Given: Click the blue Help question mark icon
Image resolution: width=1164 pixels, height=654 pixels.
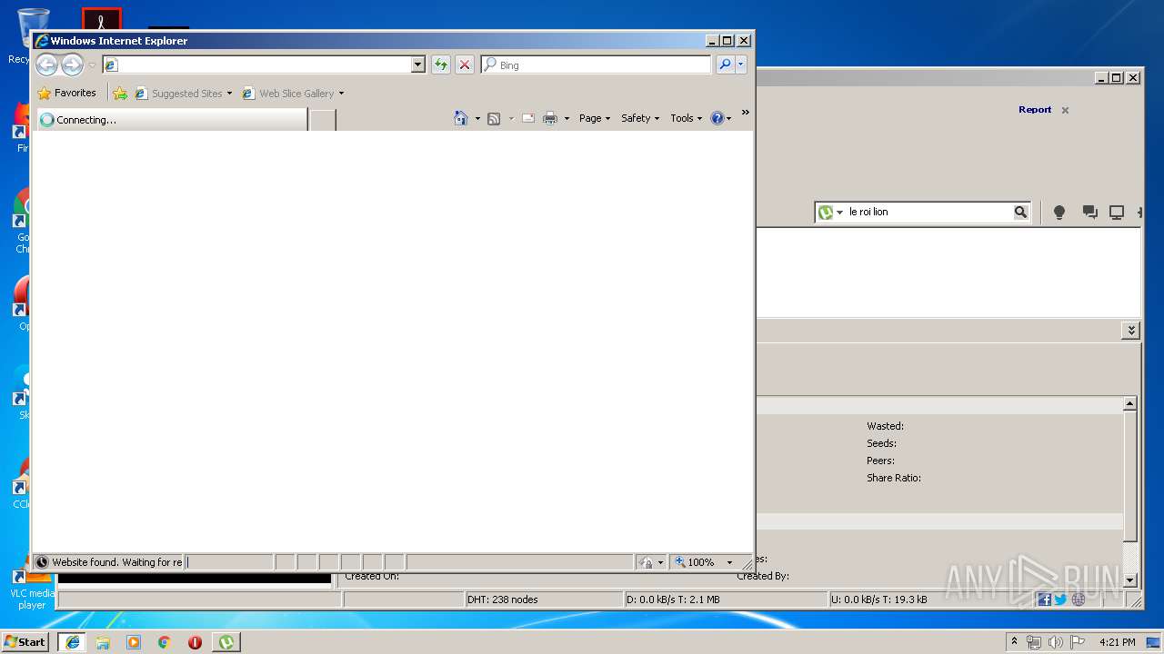Looking at the screenshot, I should pos(717,118).
